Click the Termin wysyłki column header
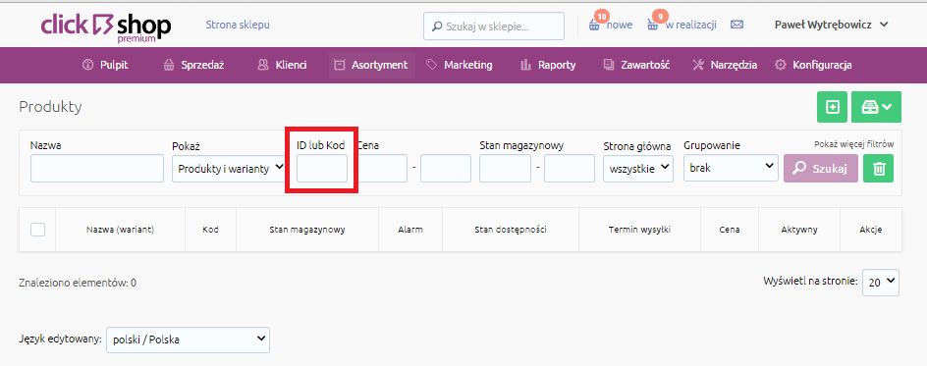 pyautogui.click(x=639, y=230)
